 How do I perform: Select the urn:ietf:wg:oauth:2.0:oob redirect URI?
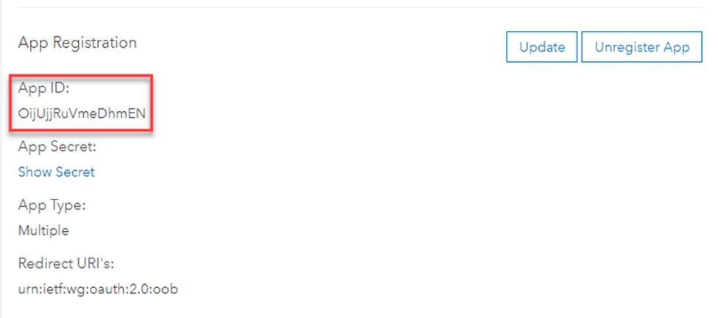click(98, 289)
